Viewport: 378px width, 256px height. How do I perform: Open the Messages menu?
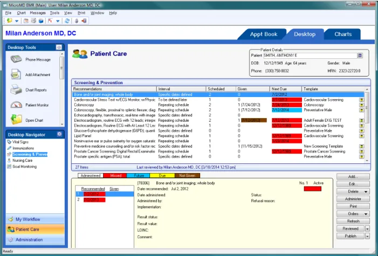(38, 13)
